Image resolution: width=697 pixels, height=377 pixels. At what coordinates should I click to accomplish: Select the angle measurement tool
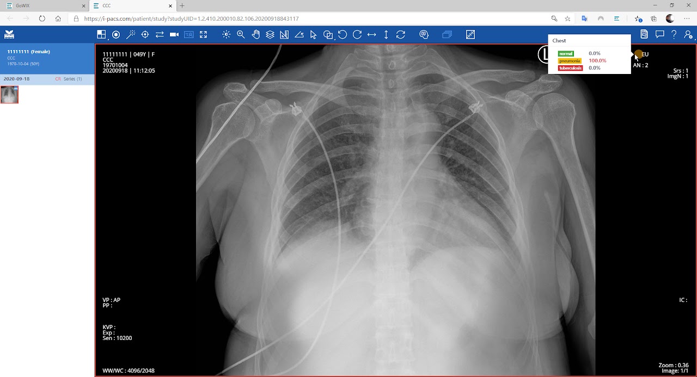point(299,35)
